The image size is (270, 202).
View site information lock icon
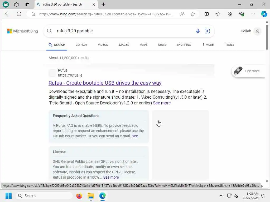[33, 14]
